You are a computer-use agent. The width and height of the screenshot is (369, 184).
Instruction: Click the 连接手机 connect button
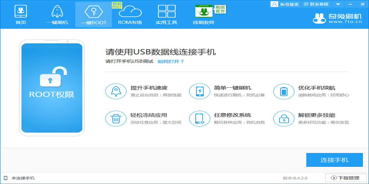334,160
